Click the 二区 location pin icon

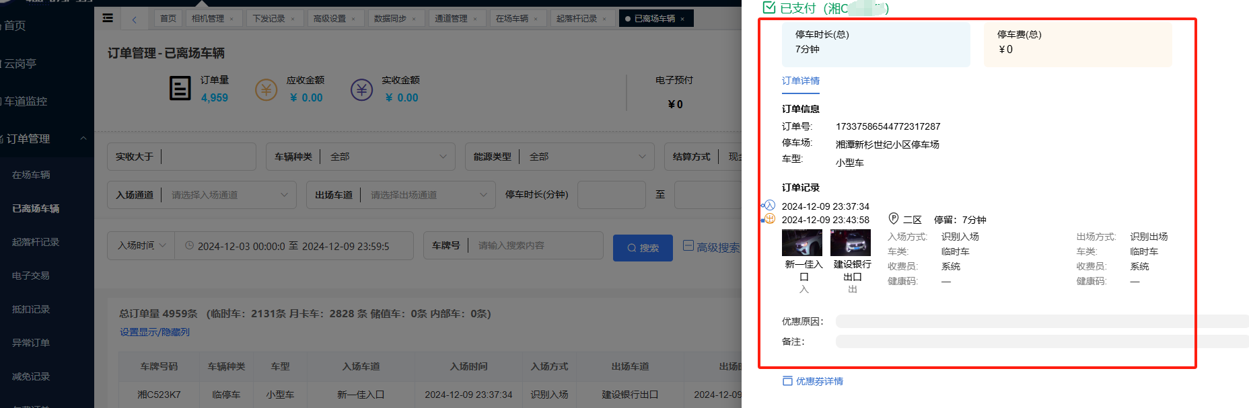894,218
